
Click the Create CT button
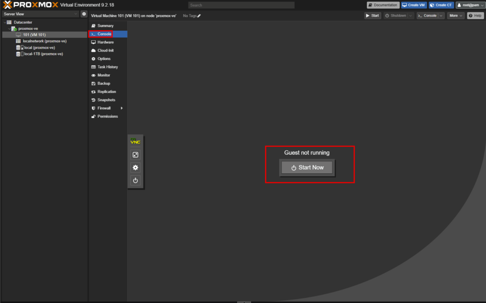(441, 5)
